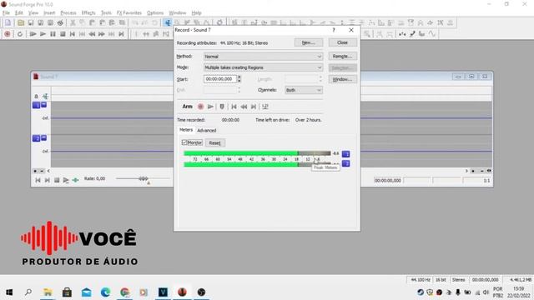Create a new file with the toolbar New icon
This screenshot has height=300, width=534.
pos(8,22)
